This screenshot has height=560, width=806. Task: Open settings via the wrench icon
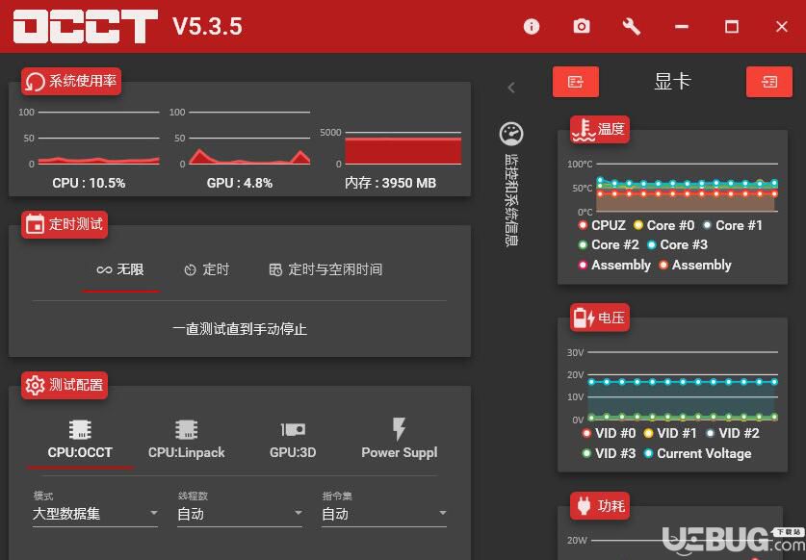pyautogui.click(x=632, y=27)
